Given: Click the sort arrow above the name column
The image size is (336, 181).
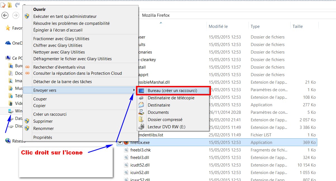Looking at the screenshot, I should (x=161, y=23).
